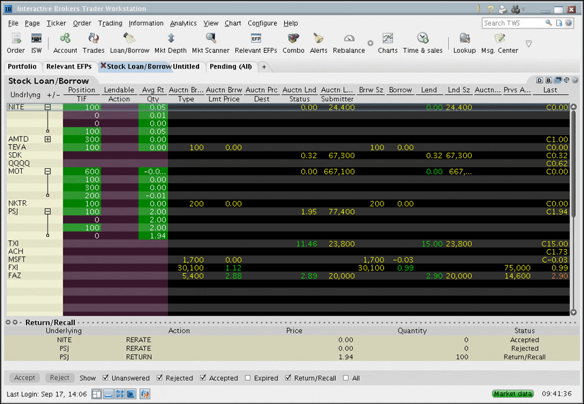Collapse the PSJ row expander

point(48,211)
